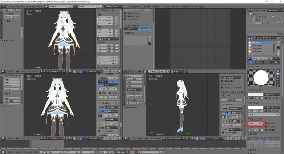Viewport: 284px width, 154px height.
Task: Open the Texture properties tab icon
Action: point(282,38)
